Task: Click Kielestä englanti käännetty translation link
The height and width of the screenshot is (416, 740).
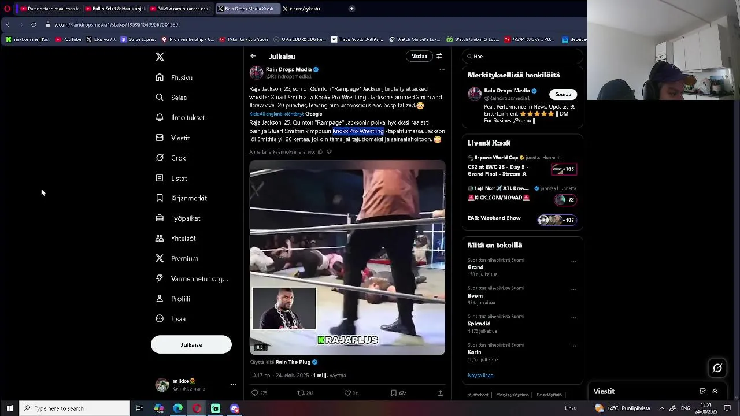Action: 276,114
